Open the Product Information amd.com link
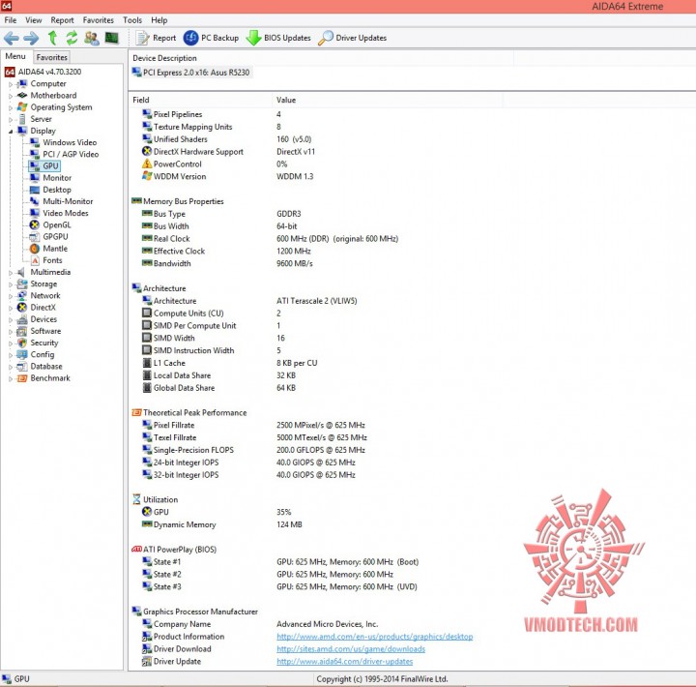 [375, 637]
